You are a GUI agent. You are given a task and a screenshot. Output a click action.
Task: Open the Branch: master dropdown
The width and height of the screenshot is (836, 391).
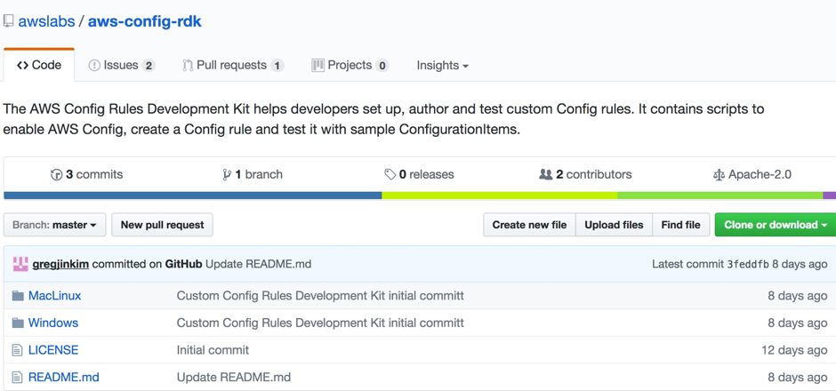[x=55, y=225]
